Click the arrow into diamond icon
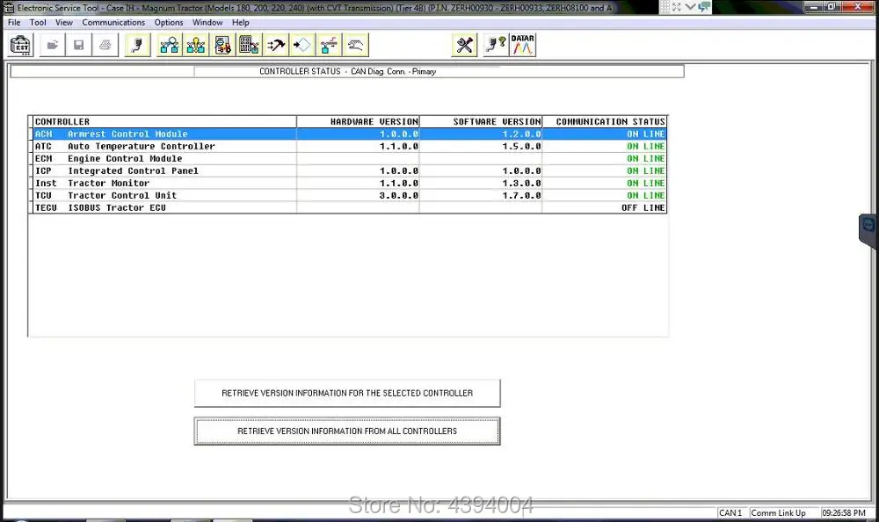This screenshot has height=522, width=879. [302, 46]
